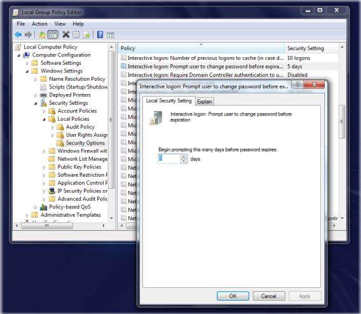
Task: Expand the Audit Policy node
Action: (x=53, y=127)
